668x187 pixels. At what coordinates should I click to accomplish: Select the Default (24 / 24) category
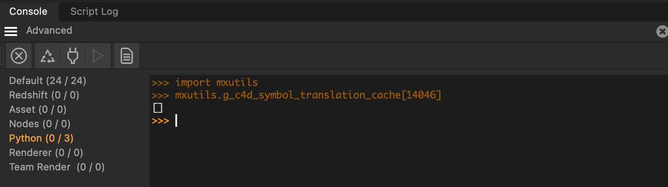tap(48, 81)
